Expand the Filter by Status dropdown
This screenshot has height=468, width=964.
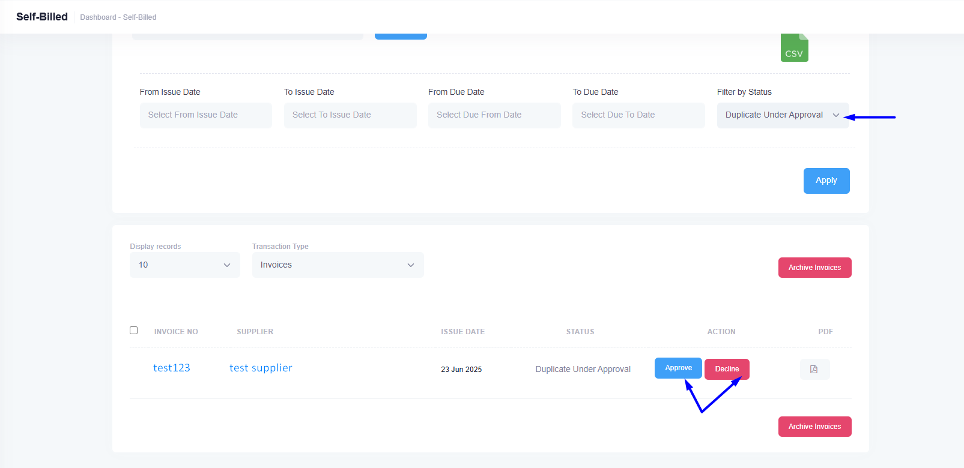tap(782, 115)
